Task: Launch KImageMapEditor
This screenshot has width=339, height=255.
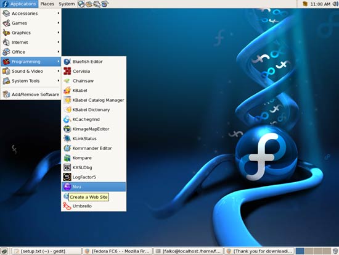Action: [94, 129]
